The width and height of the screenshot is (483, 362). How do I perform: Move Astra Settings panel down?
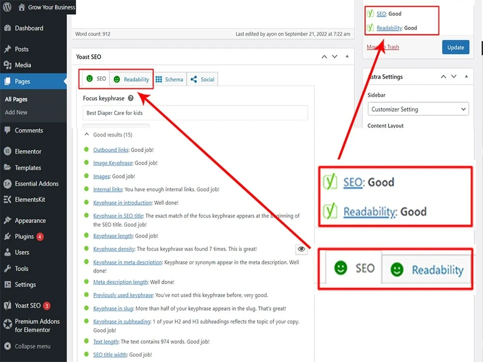coord(454,76)
